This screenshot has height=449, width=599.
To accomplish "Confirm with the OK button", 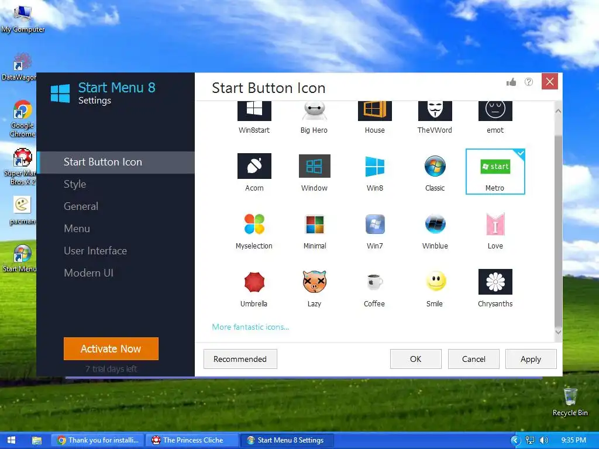I will [416, 359].
